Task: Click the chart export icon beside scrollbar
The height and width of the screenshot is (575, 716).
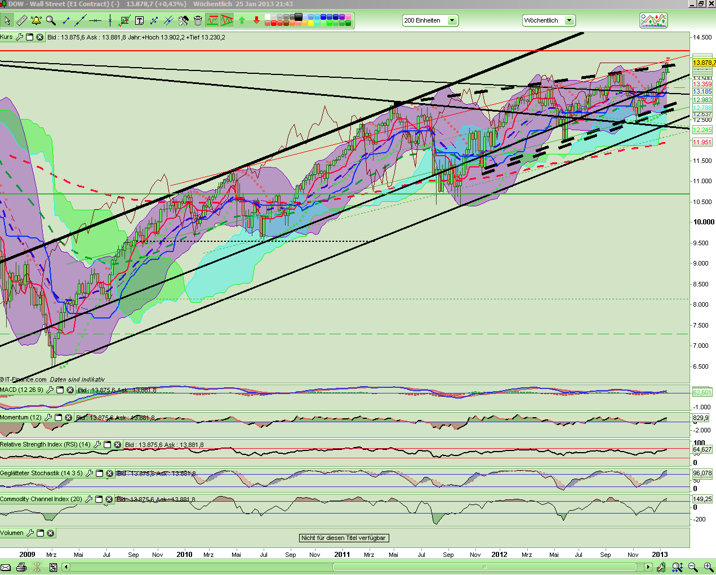Action: (x=662, y=567)
